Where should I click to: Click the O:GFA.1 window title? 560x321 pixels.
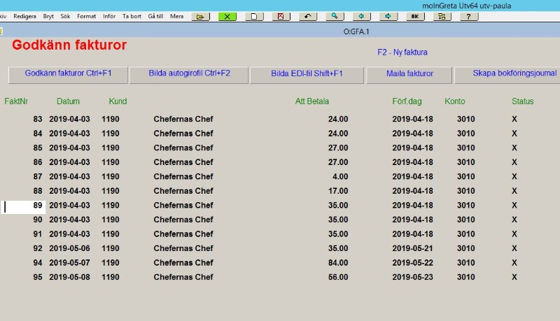click(x=356, y=31)
